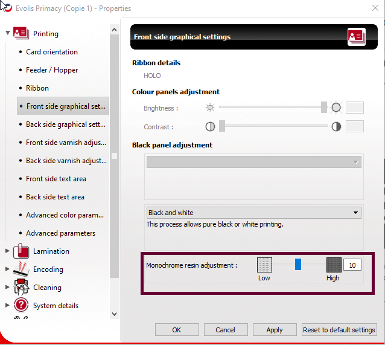Select Card orientation in the tree
This screenshot has width=385, height=345.
[x=52, y=52]
